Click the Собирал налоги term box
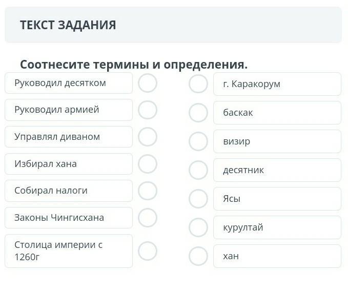348x292 pixels. (x=68, y=191)
